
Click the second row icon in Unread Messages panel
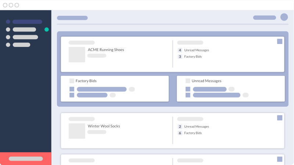(188, 95)
